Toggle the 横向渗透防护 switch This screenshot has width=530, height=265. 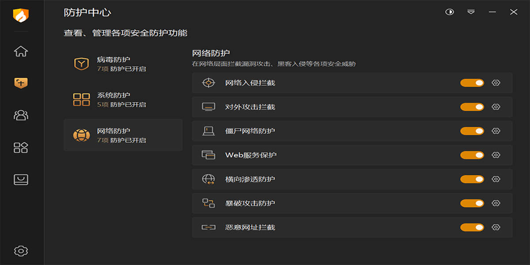tap(472, 179)
